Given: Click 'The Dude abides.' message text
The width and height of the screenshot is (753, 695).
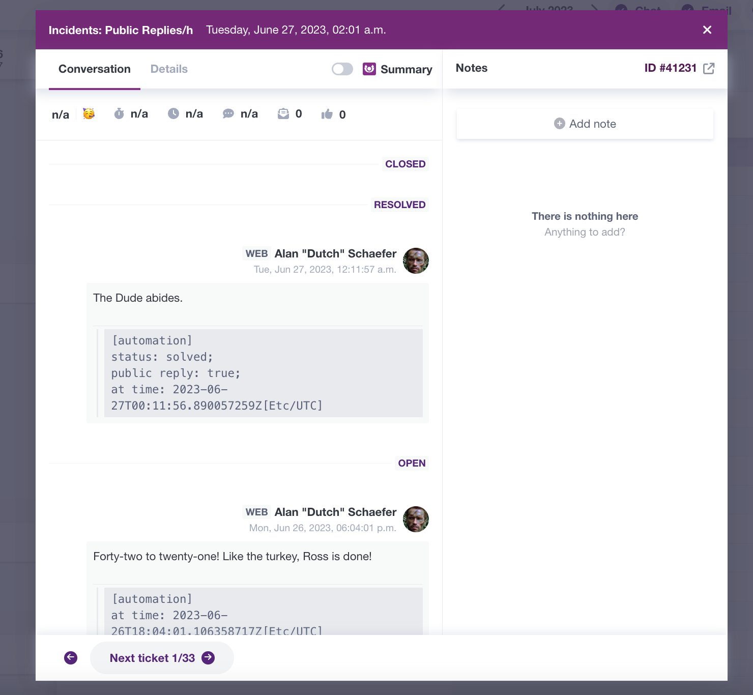Looking at the screenshot, I should [138, 298].
